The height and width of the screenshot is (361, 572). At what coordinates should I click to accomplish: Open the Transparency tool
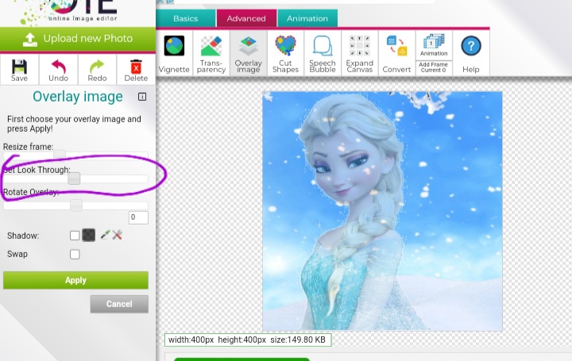click(211, 52)
